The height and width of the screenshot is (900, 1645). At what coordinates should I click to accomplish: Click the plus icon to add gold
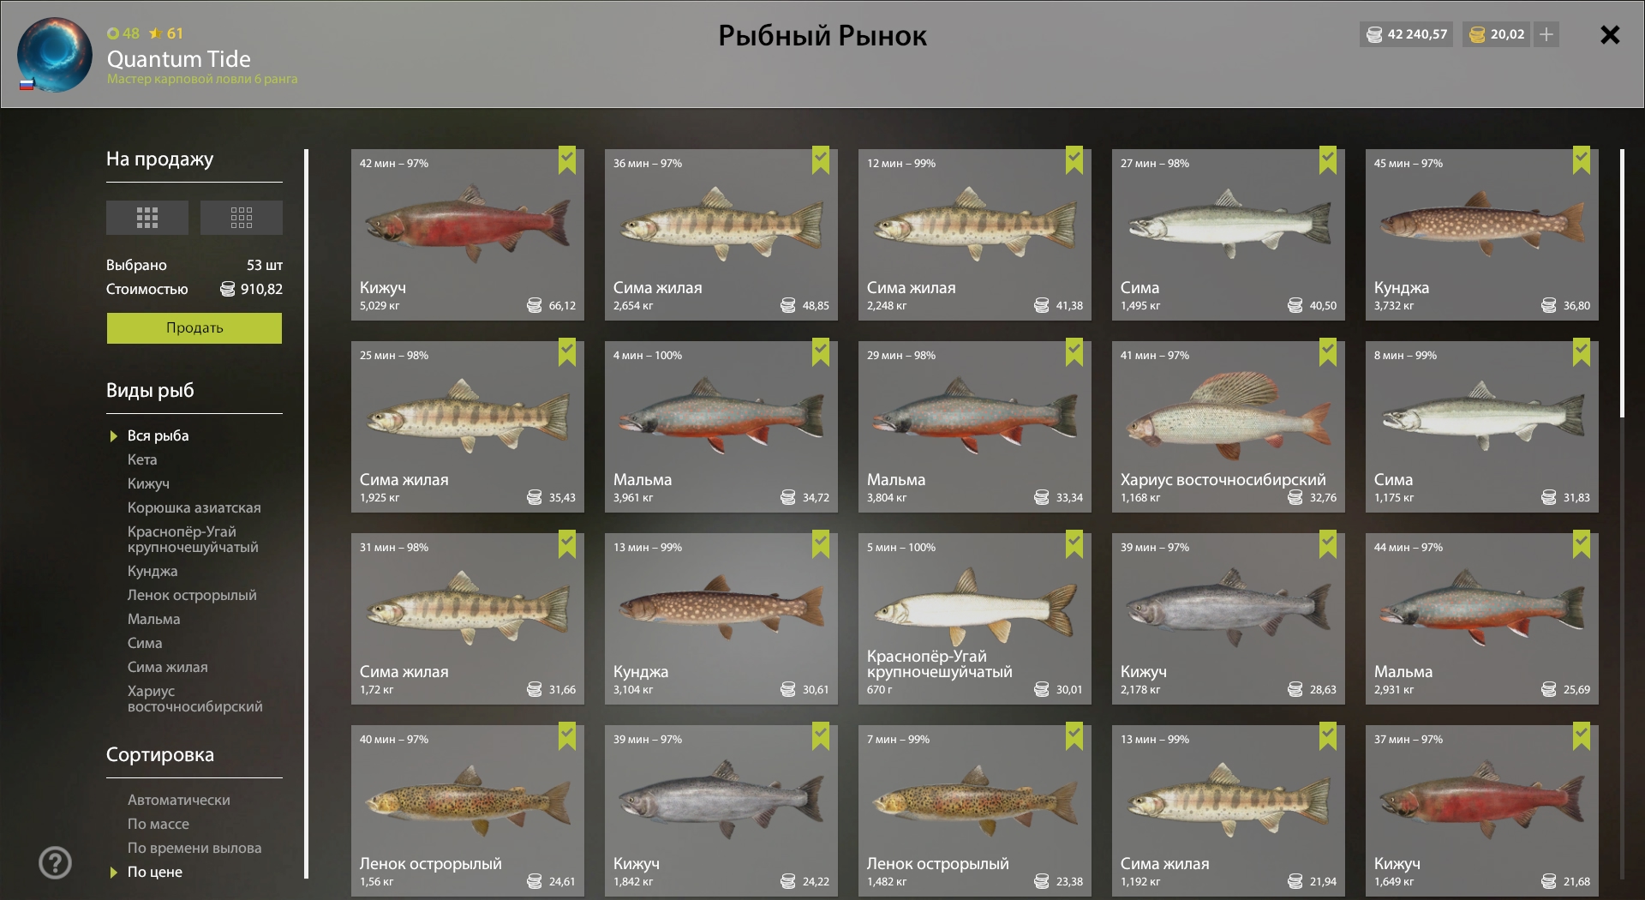(x=1546, y=34)
